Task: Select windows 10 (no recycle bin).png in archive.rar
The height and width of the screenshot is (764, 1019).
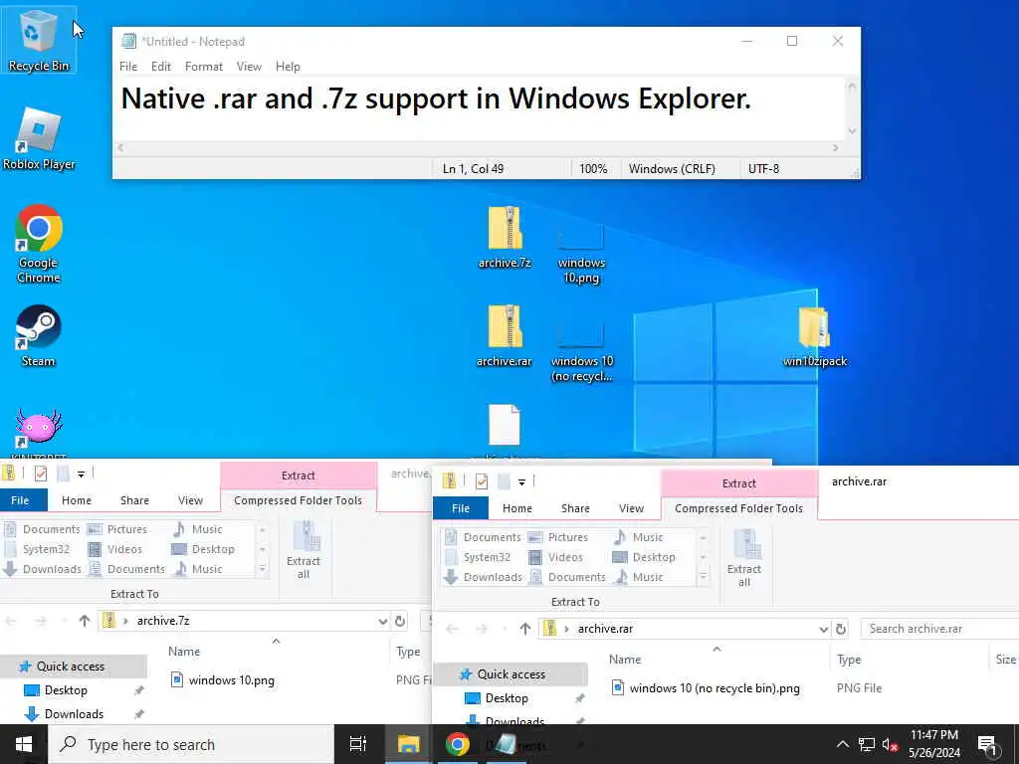Action: click(714, 688)
